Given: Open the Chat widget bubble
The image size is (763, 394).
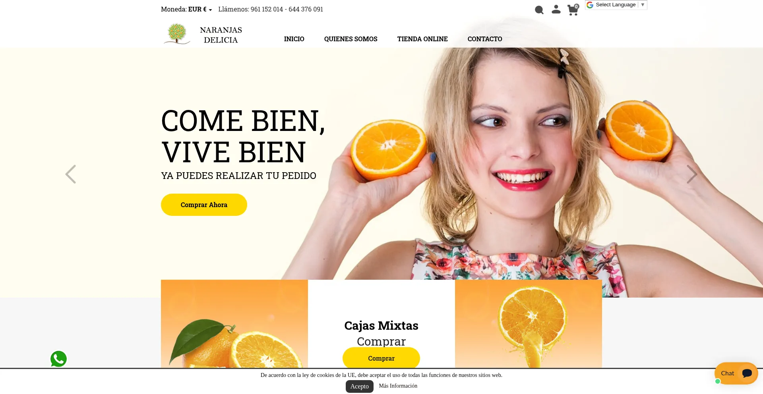Looking at the screenshot, I should pos(736,373).
